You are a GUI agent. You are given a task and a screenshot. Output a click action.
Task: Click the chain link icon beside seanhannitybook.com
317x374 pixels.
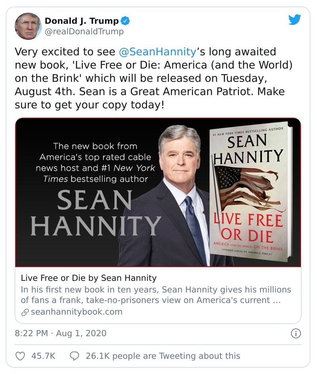pos(25,312)
